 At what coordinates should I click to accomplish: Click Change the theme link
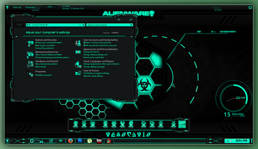[91, 52]
